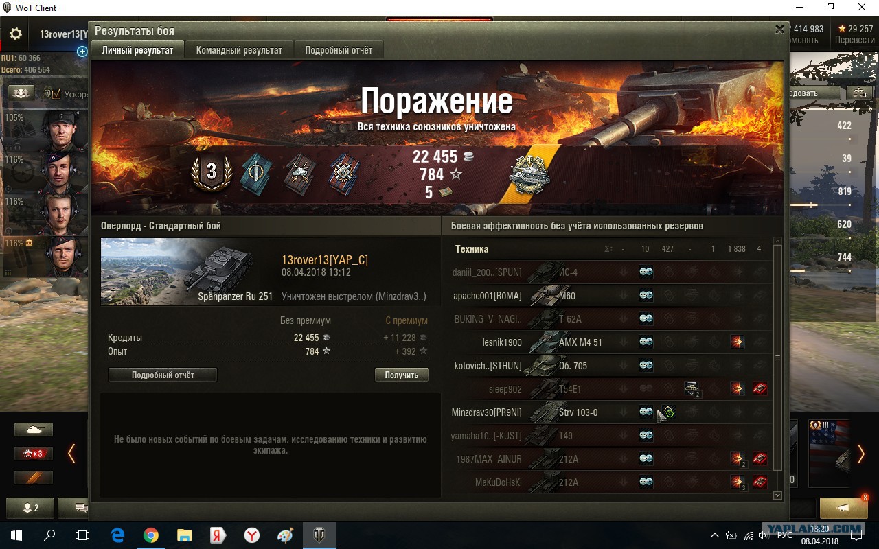Click the spotted icon in MaKuDoHsKi's row
This screenshot has height=549, width=879.
click(x=646, y=482)
